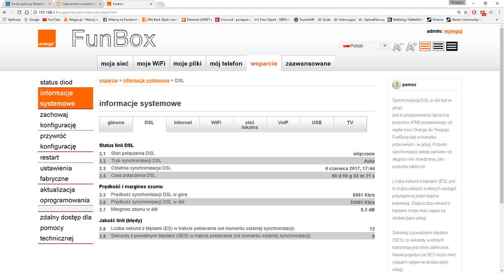
Task: Open the Chrome three-dot menu
Action: tap(499, 12)
